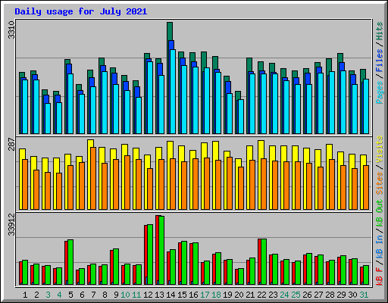
Task: Click the orange sites bar for day 19
Action: (x=230, y=183)
